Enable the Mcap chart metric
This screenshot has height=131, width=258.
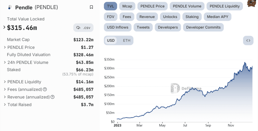[127, 6]
